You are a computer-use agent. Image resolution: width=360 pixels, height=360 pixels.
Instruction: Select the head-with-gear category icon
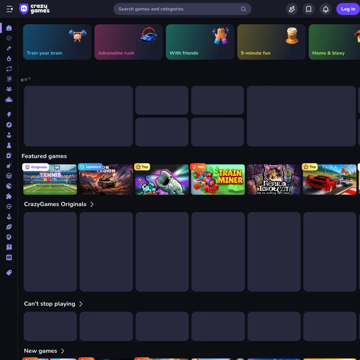9,237
